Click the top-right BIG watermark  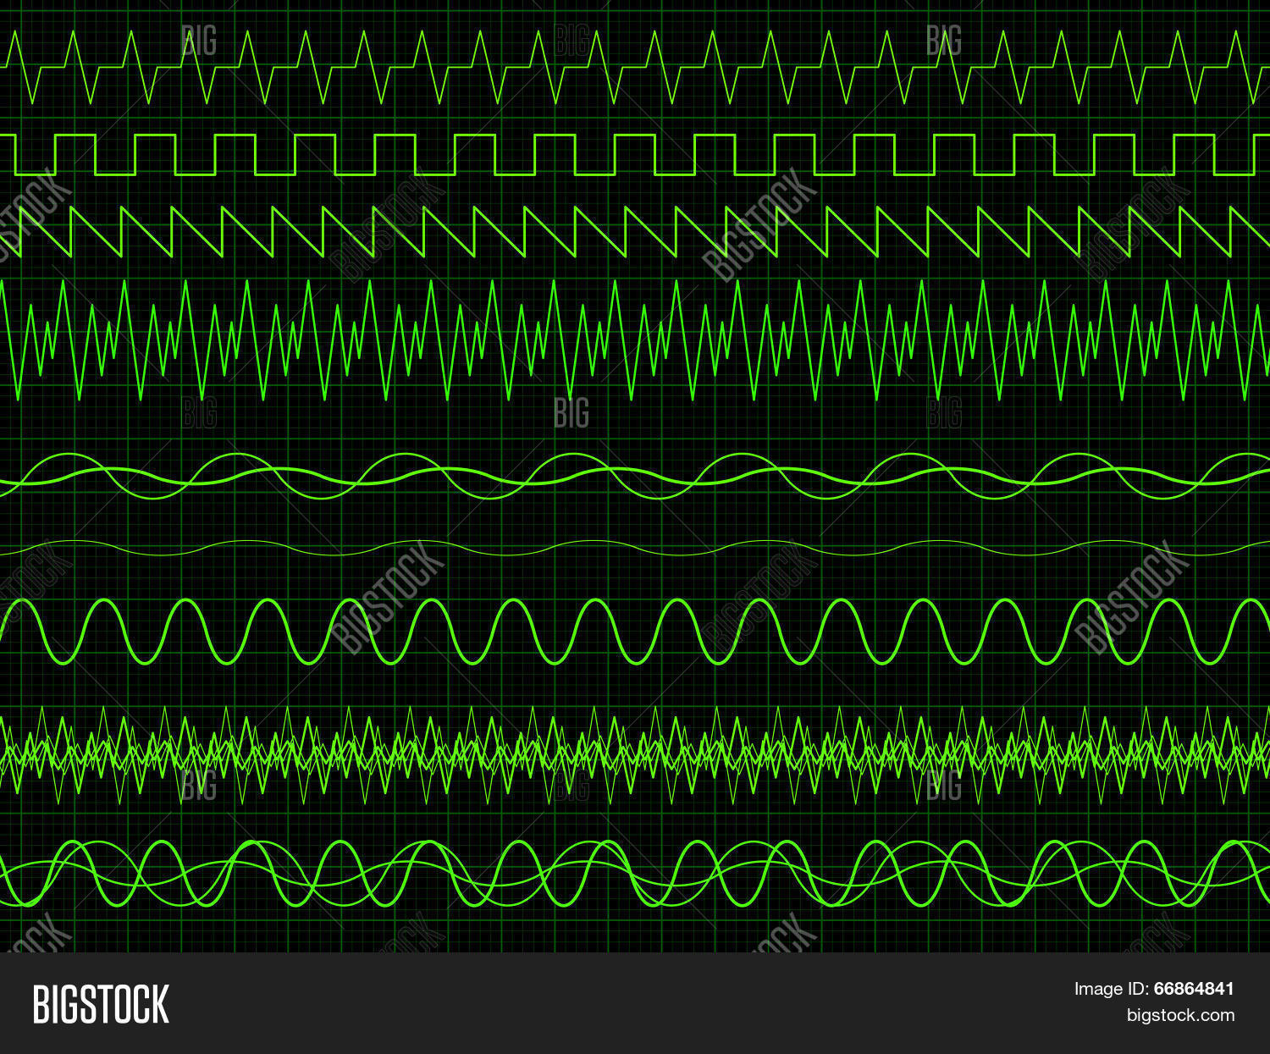[944, 41]
